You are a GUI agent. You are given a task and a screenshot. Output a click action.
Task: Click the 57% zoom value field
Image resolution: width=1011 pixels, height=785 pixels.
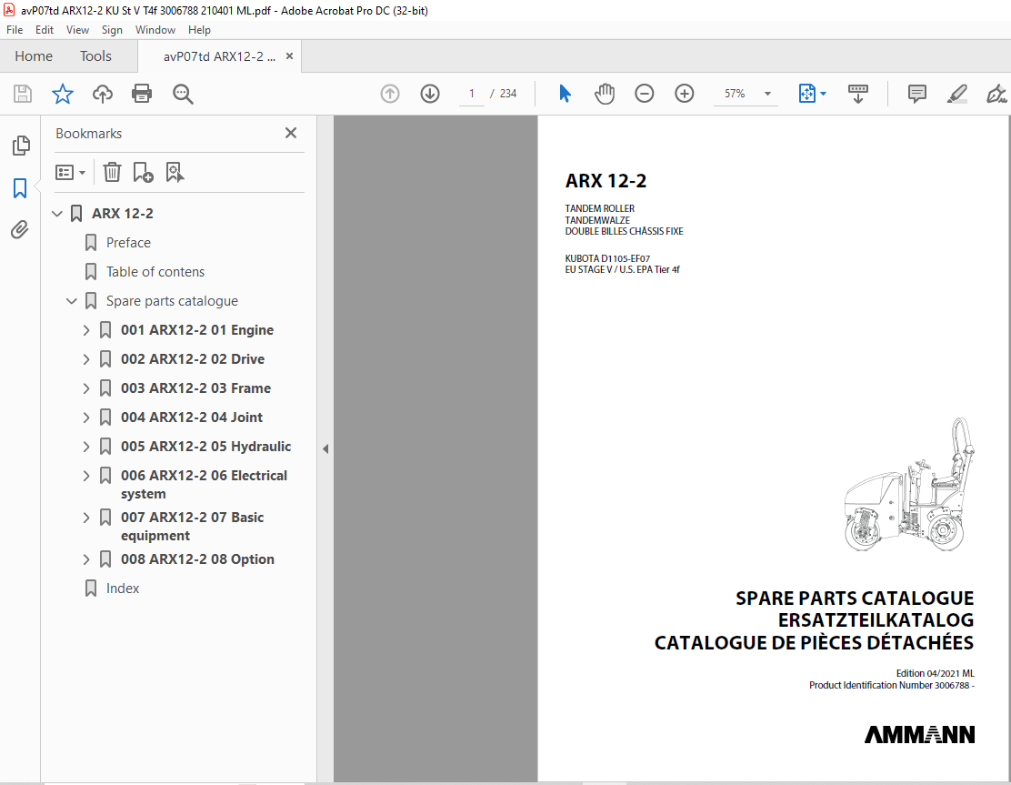[x=735, y=94]
